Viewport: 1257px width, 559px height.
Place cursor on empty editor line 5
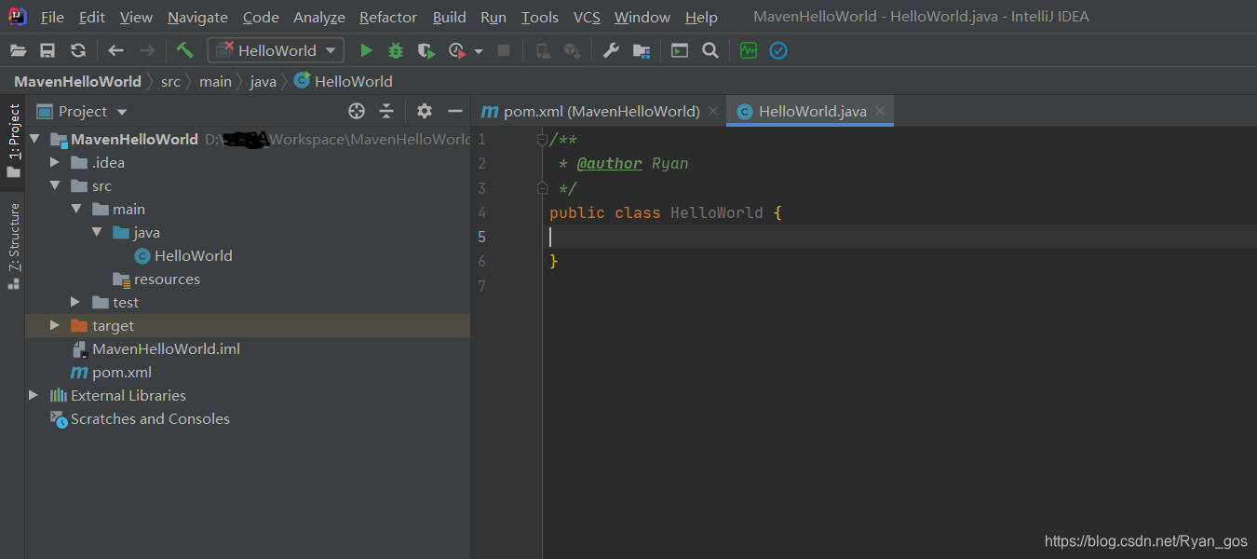899,237
